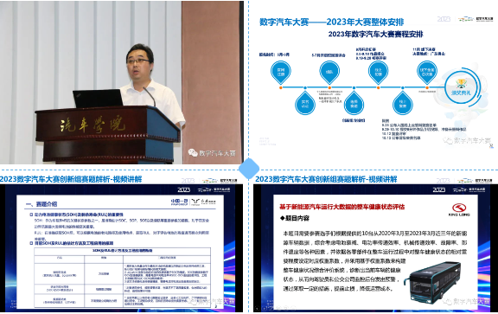Click the right 创新组赛题解析-视频讲解 heading
This screenshot has width=498, height=314.
coord(326,179)
